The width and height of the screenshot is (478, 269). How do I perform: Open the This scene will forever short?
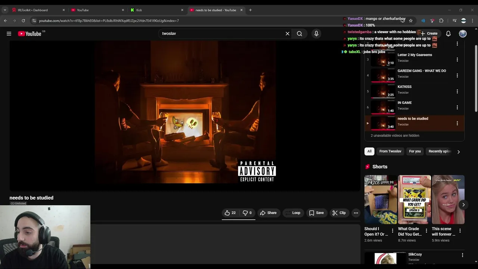[448, 200]
